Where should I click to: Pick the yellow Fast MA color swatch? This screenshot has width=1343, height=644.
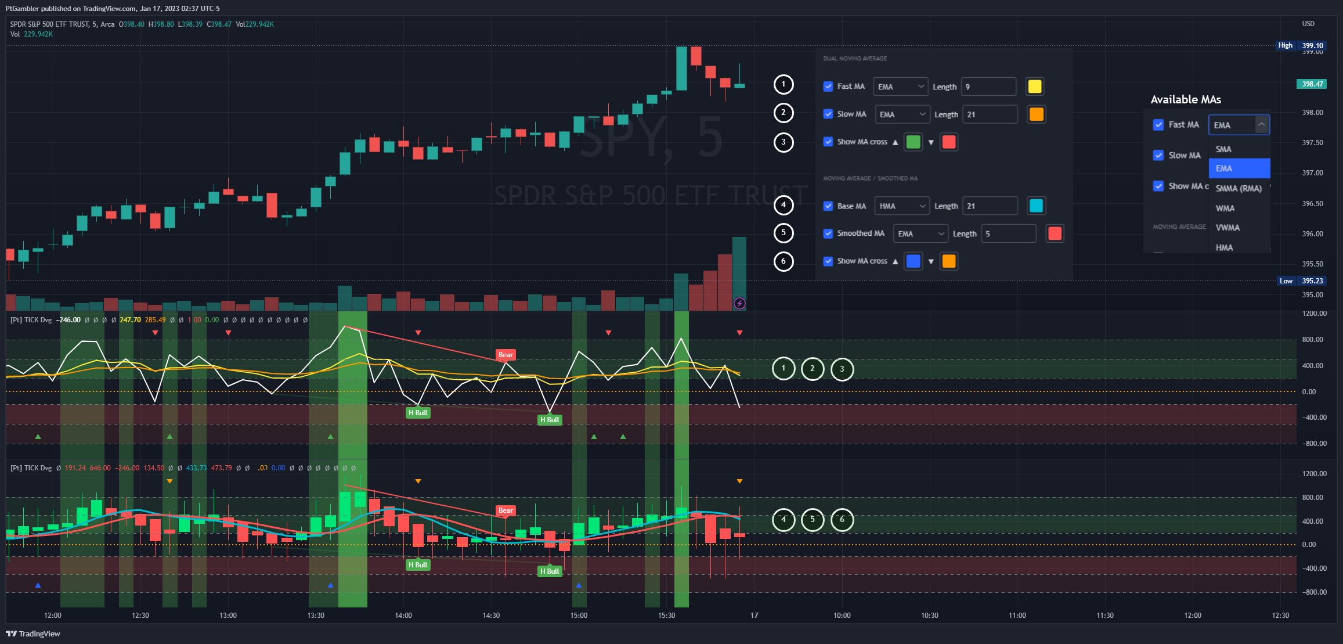[1034, 87]
